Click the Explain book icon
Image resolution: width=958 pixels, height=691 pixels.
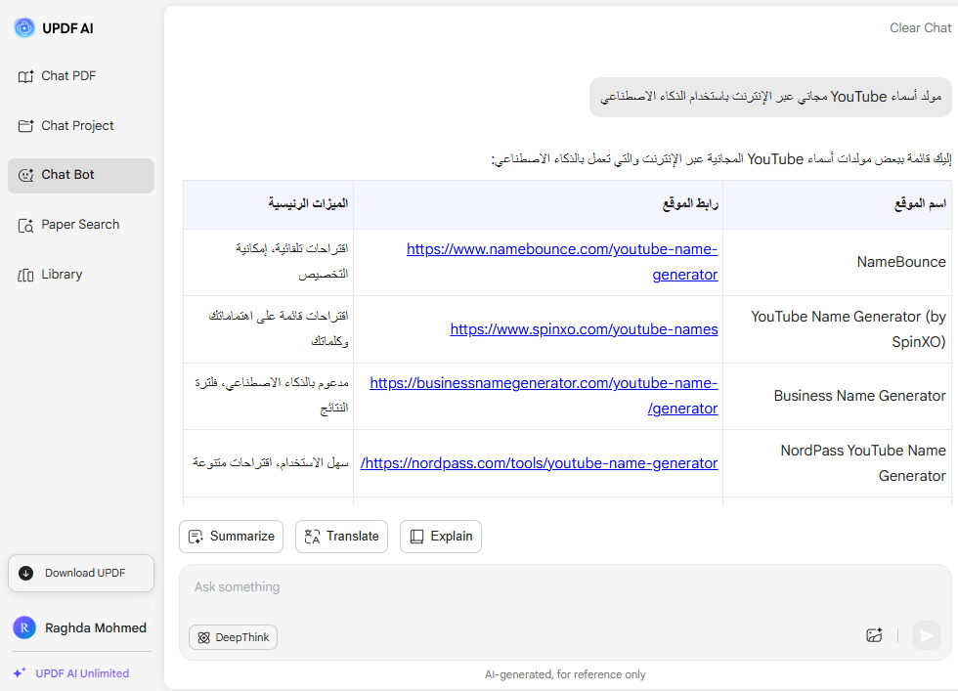tap(416, 537)
